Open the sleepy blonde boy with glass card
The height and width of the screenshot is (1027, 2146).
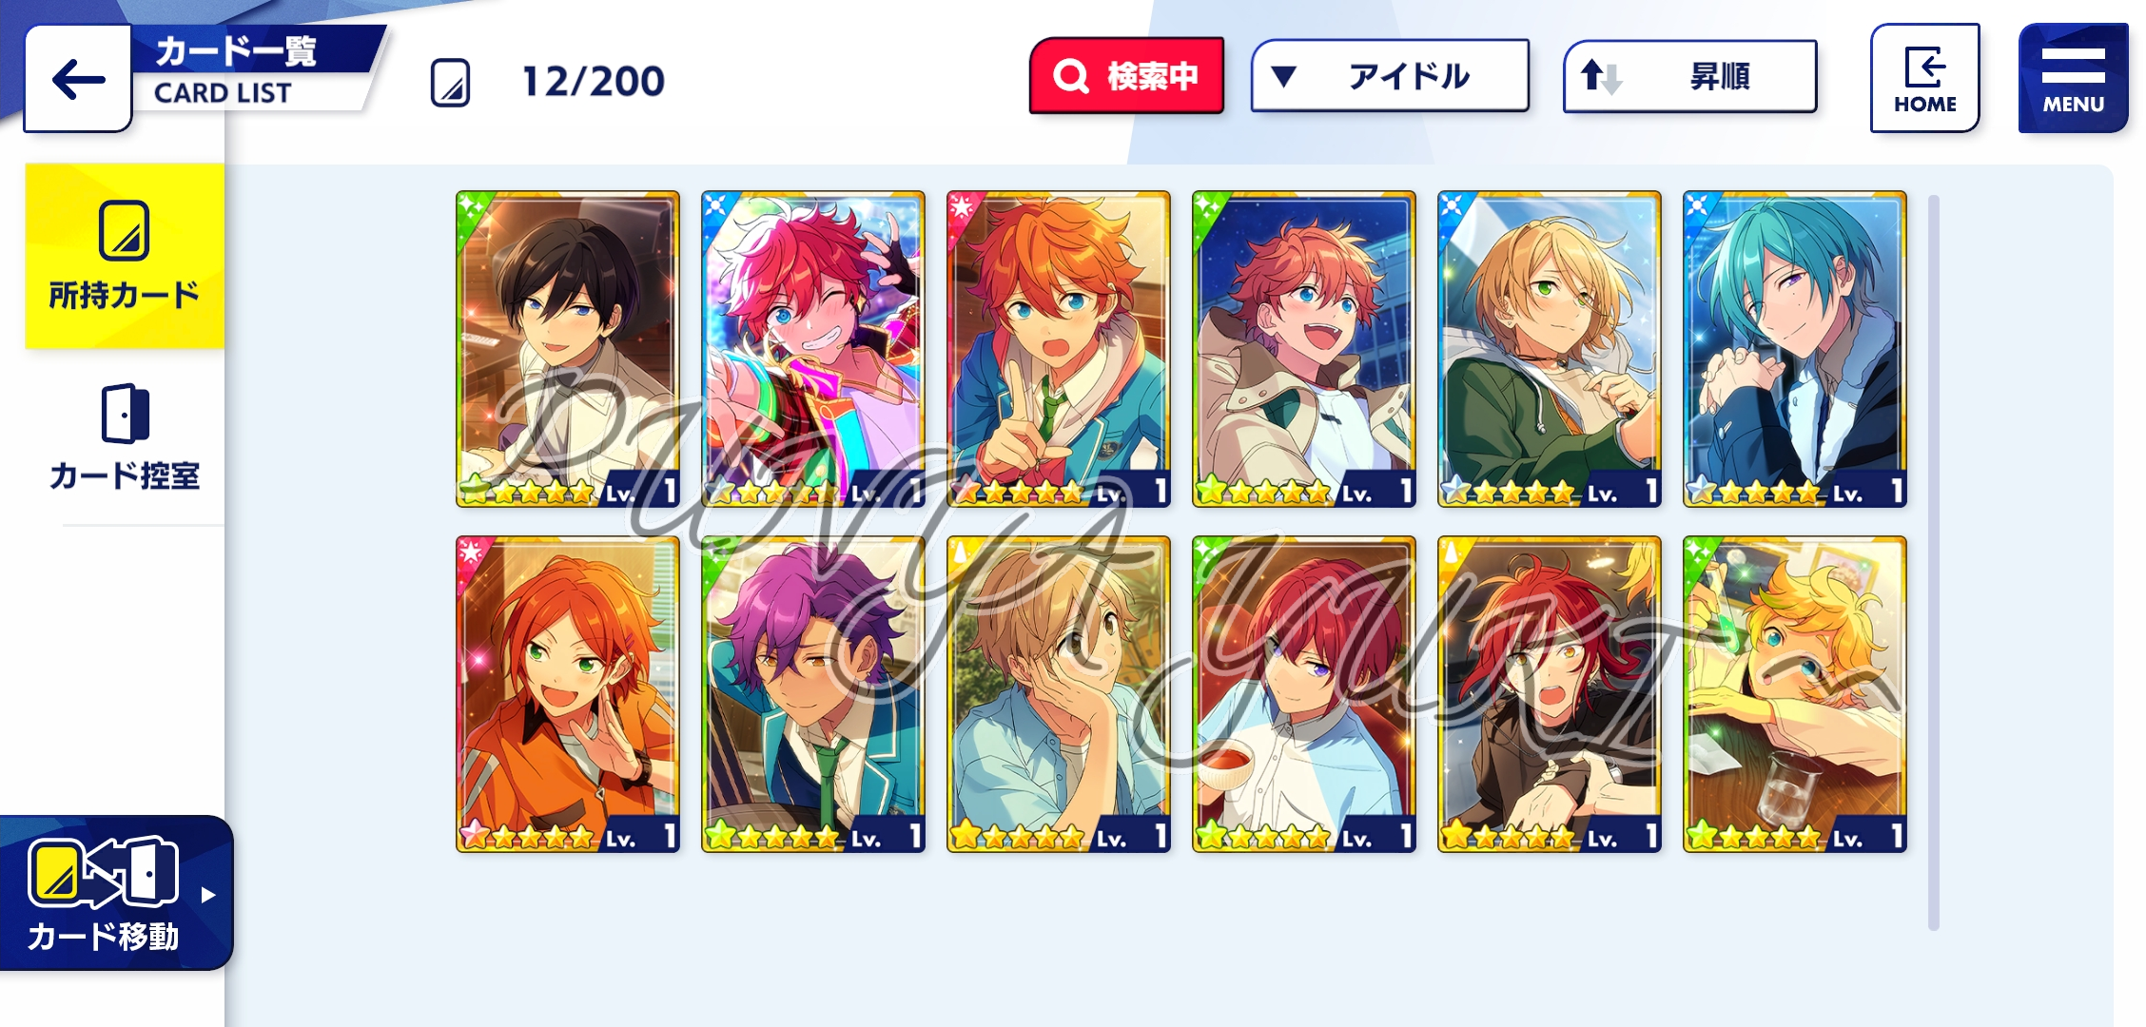pos(1795,694)
